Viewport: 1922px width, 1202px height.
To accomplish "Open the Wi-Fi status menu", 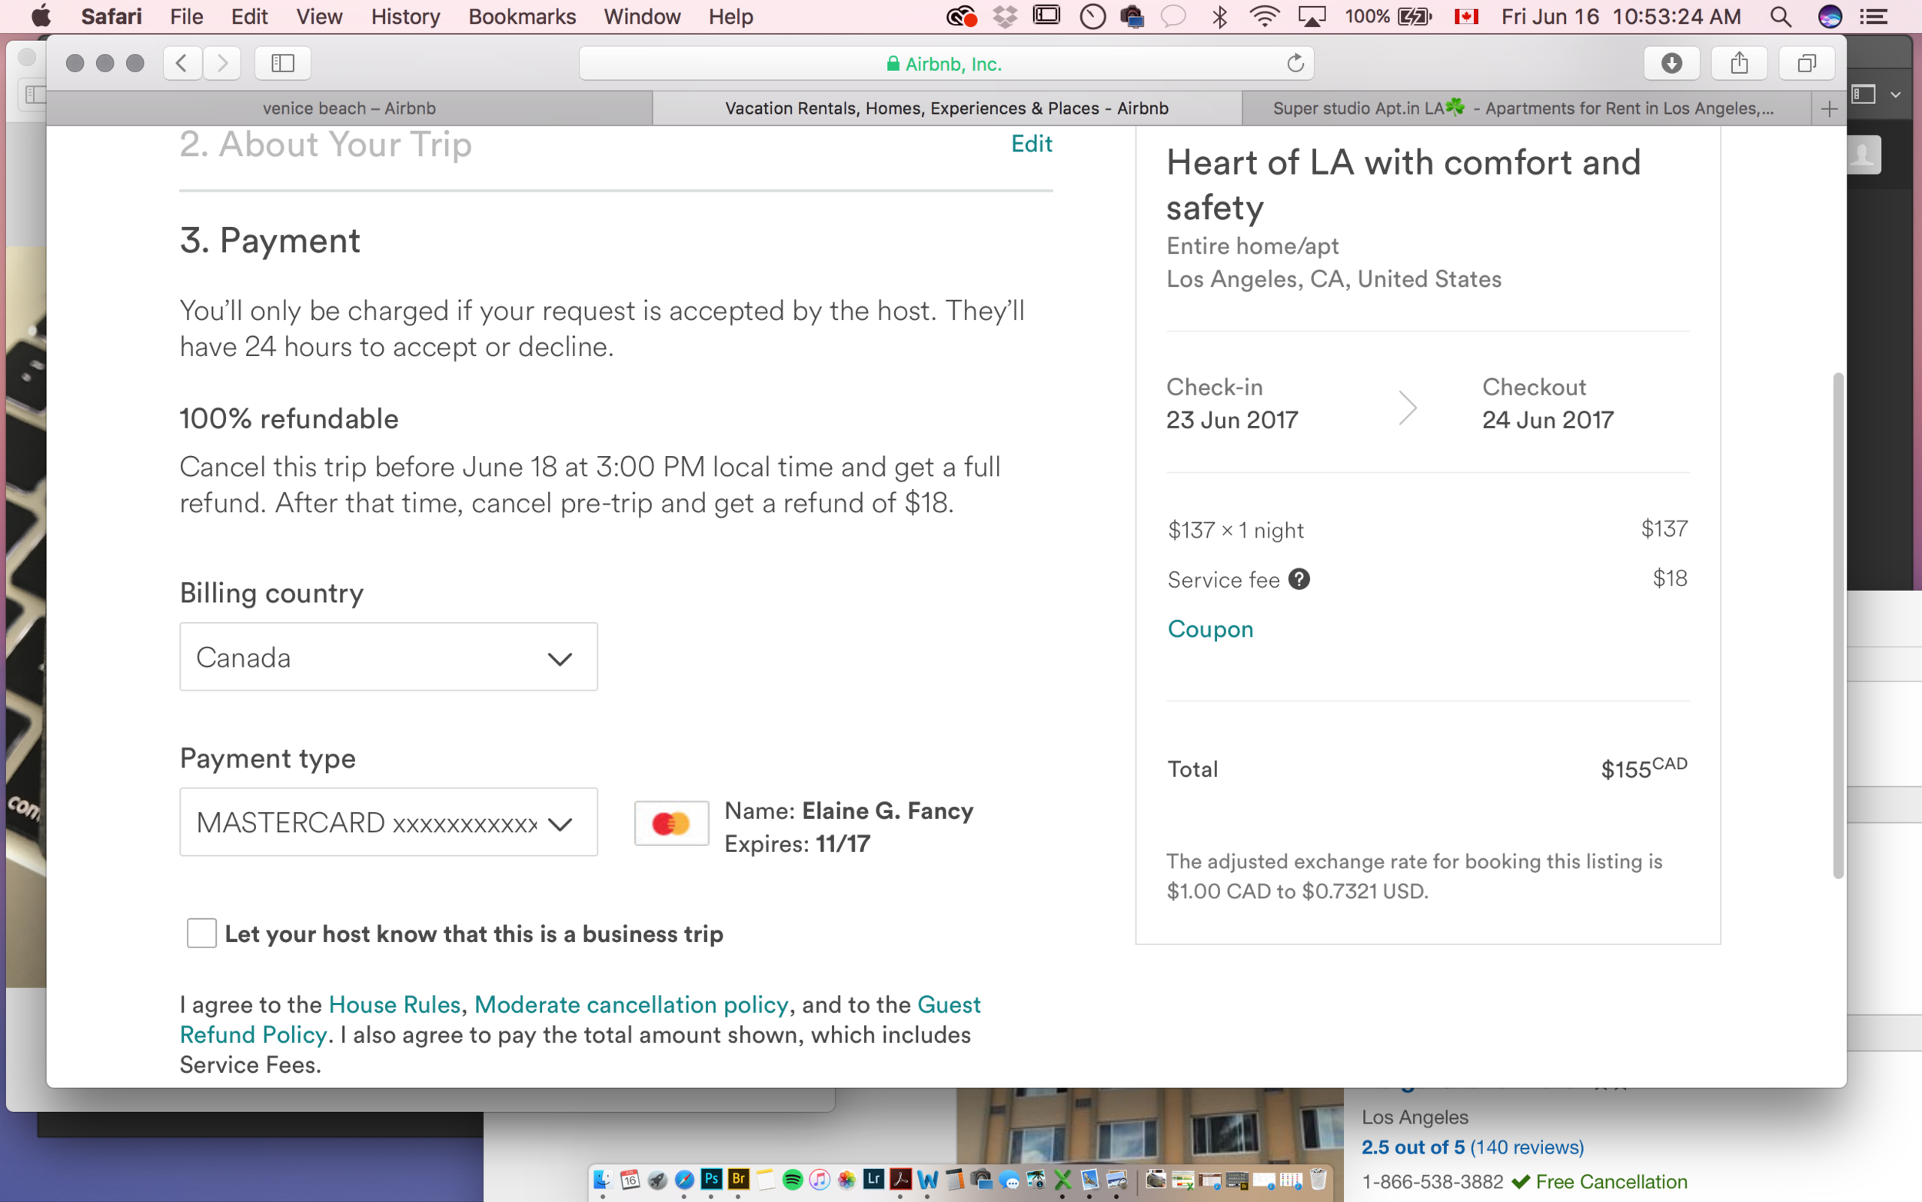I will tap(1264, 17).
